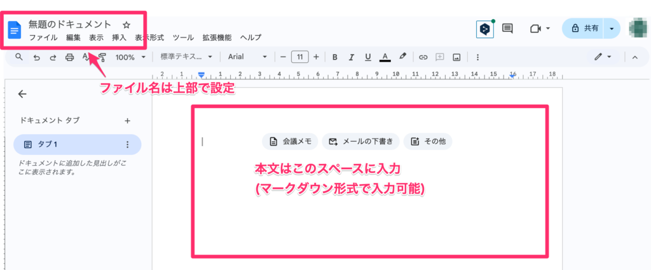Screen dimensions: 651x270
Task: Toggle italic formatting
Action: pos(351,57)
